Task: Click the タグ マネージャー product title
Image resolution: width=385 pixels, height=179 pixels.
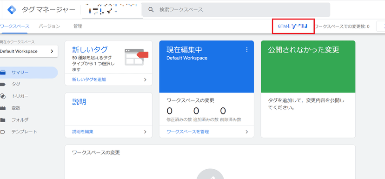Action: 48,10
